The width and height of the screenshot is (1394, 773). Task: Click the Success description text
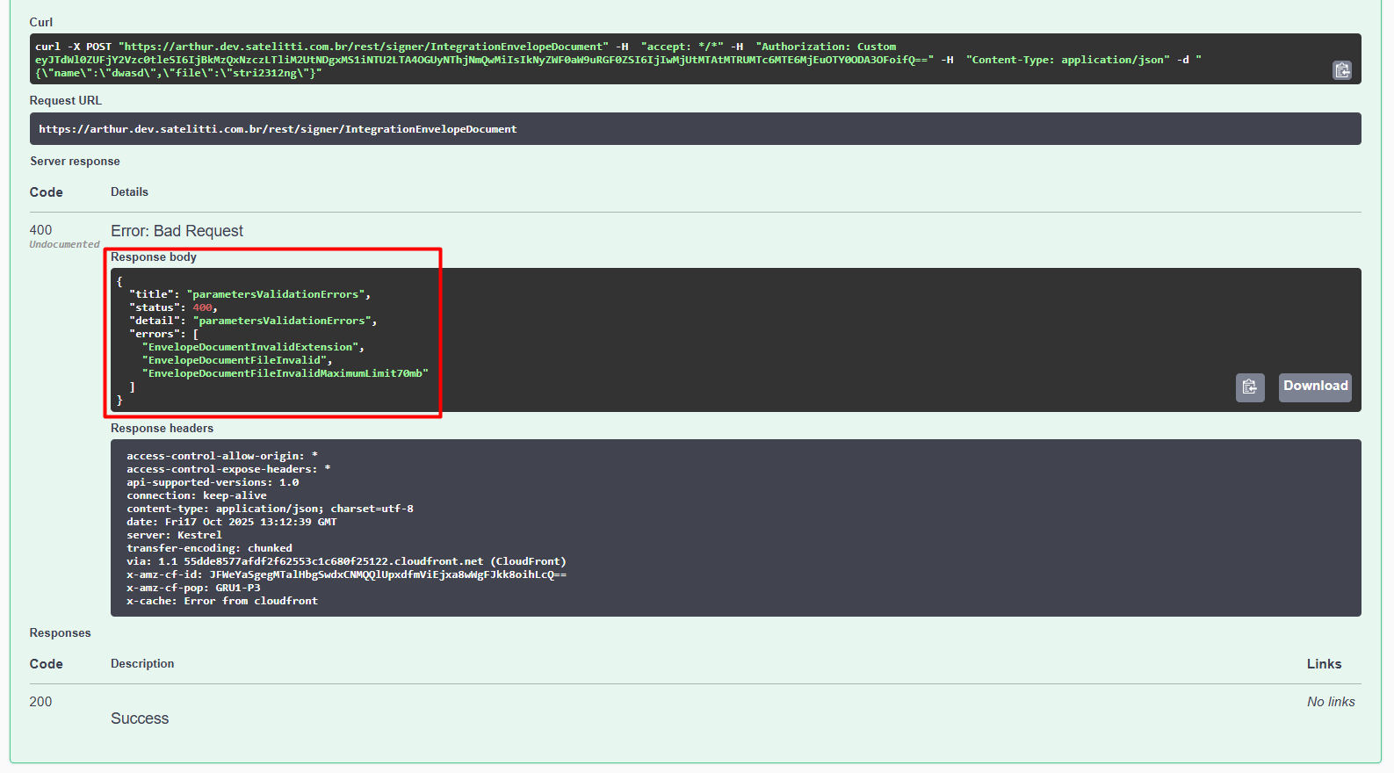pyautogui.click(x=140, y=719)
